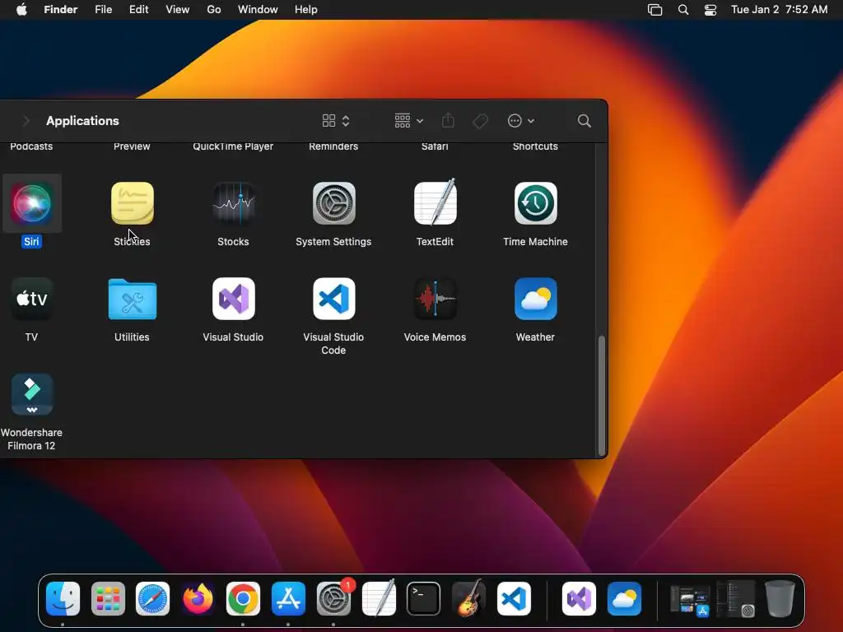
Task: Click the Podcasts app label
Action: (x=31, y=146)
